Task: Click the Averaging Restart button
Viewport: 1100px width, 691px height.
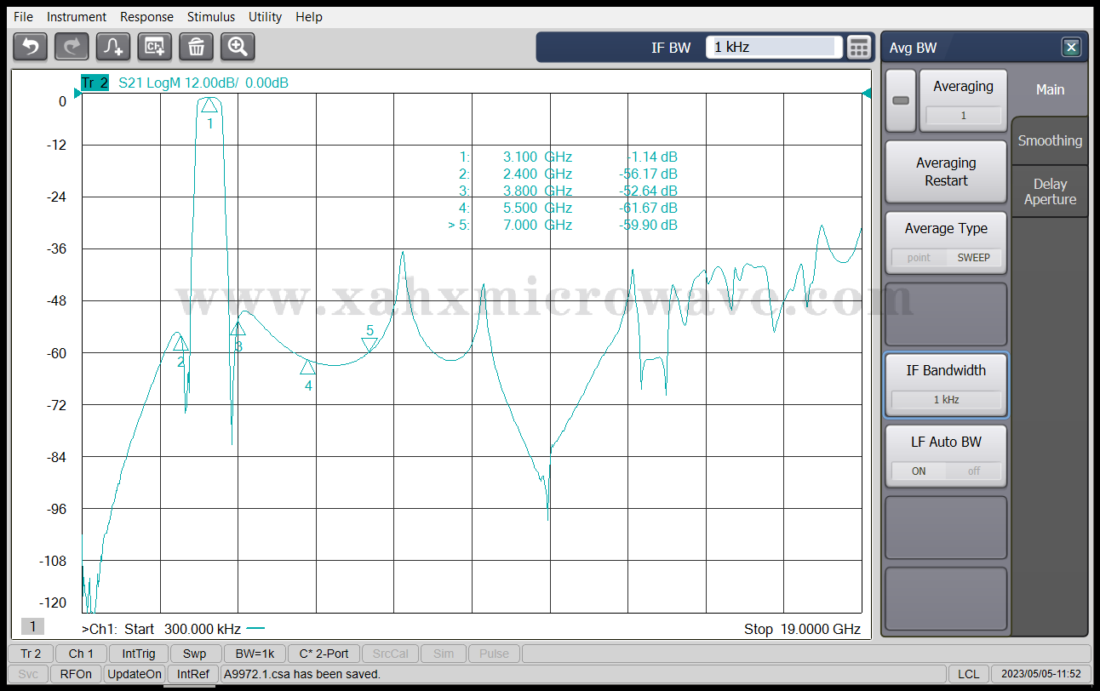Action: [946, 172]
